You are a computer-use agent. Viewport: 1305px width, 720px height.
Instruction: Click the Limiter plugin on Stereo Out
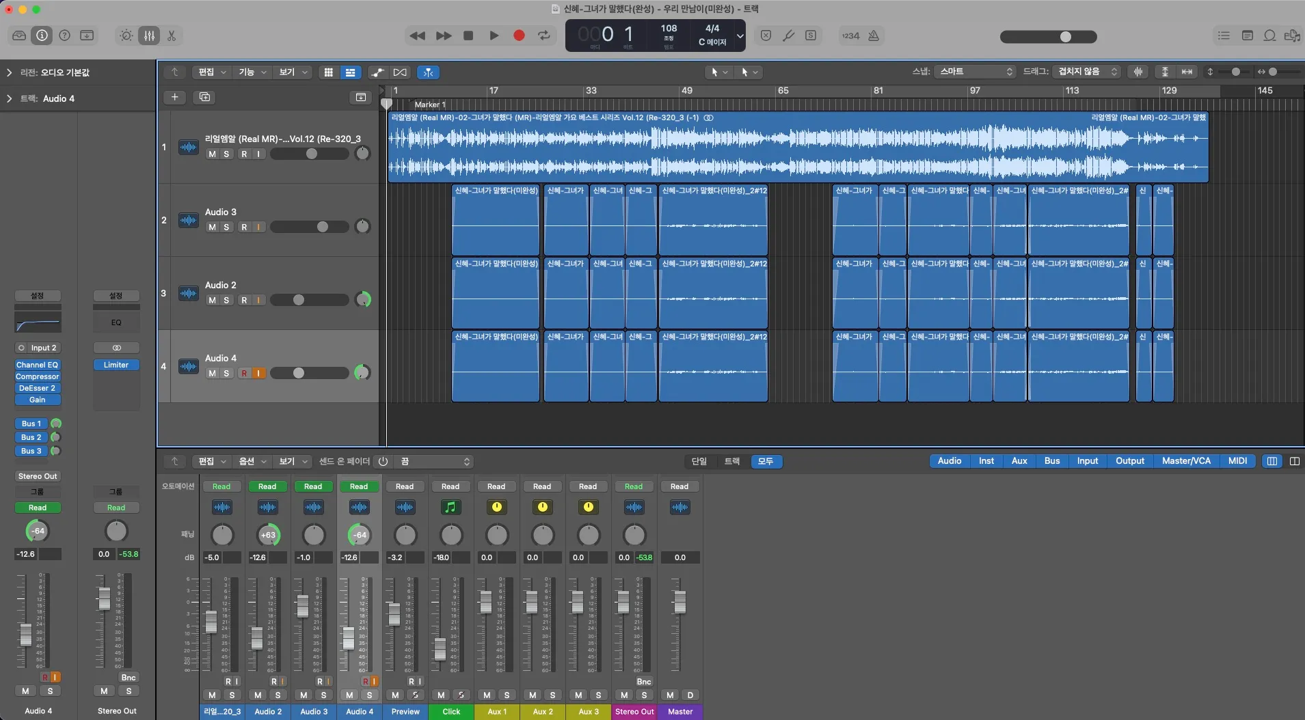pyautogui.click(x=116, y=365)
